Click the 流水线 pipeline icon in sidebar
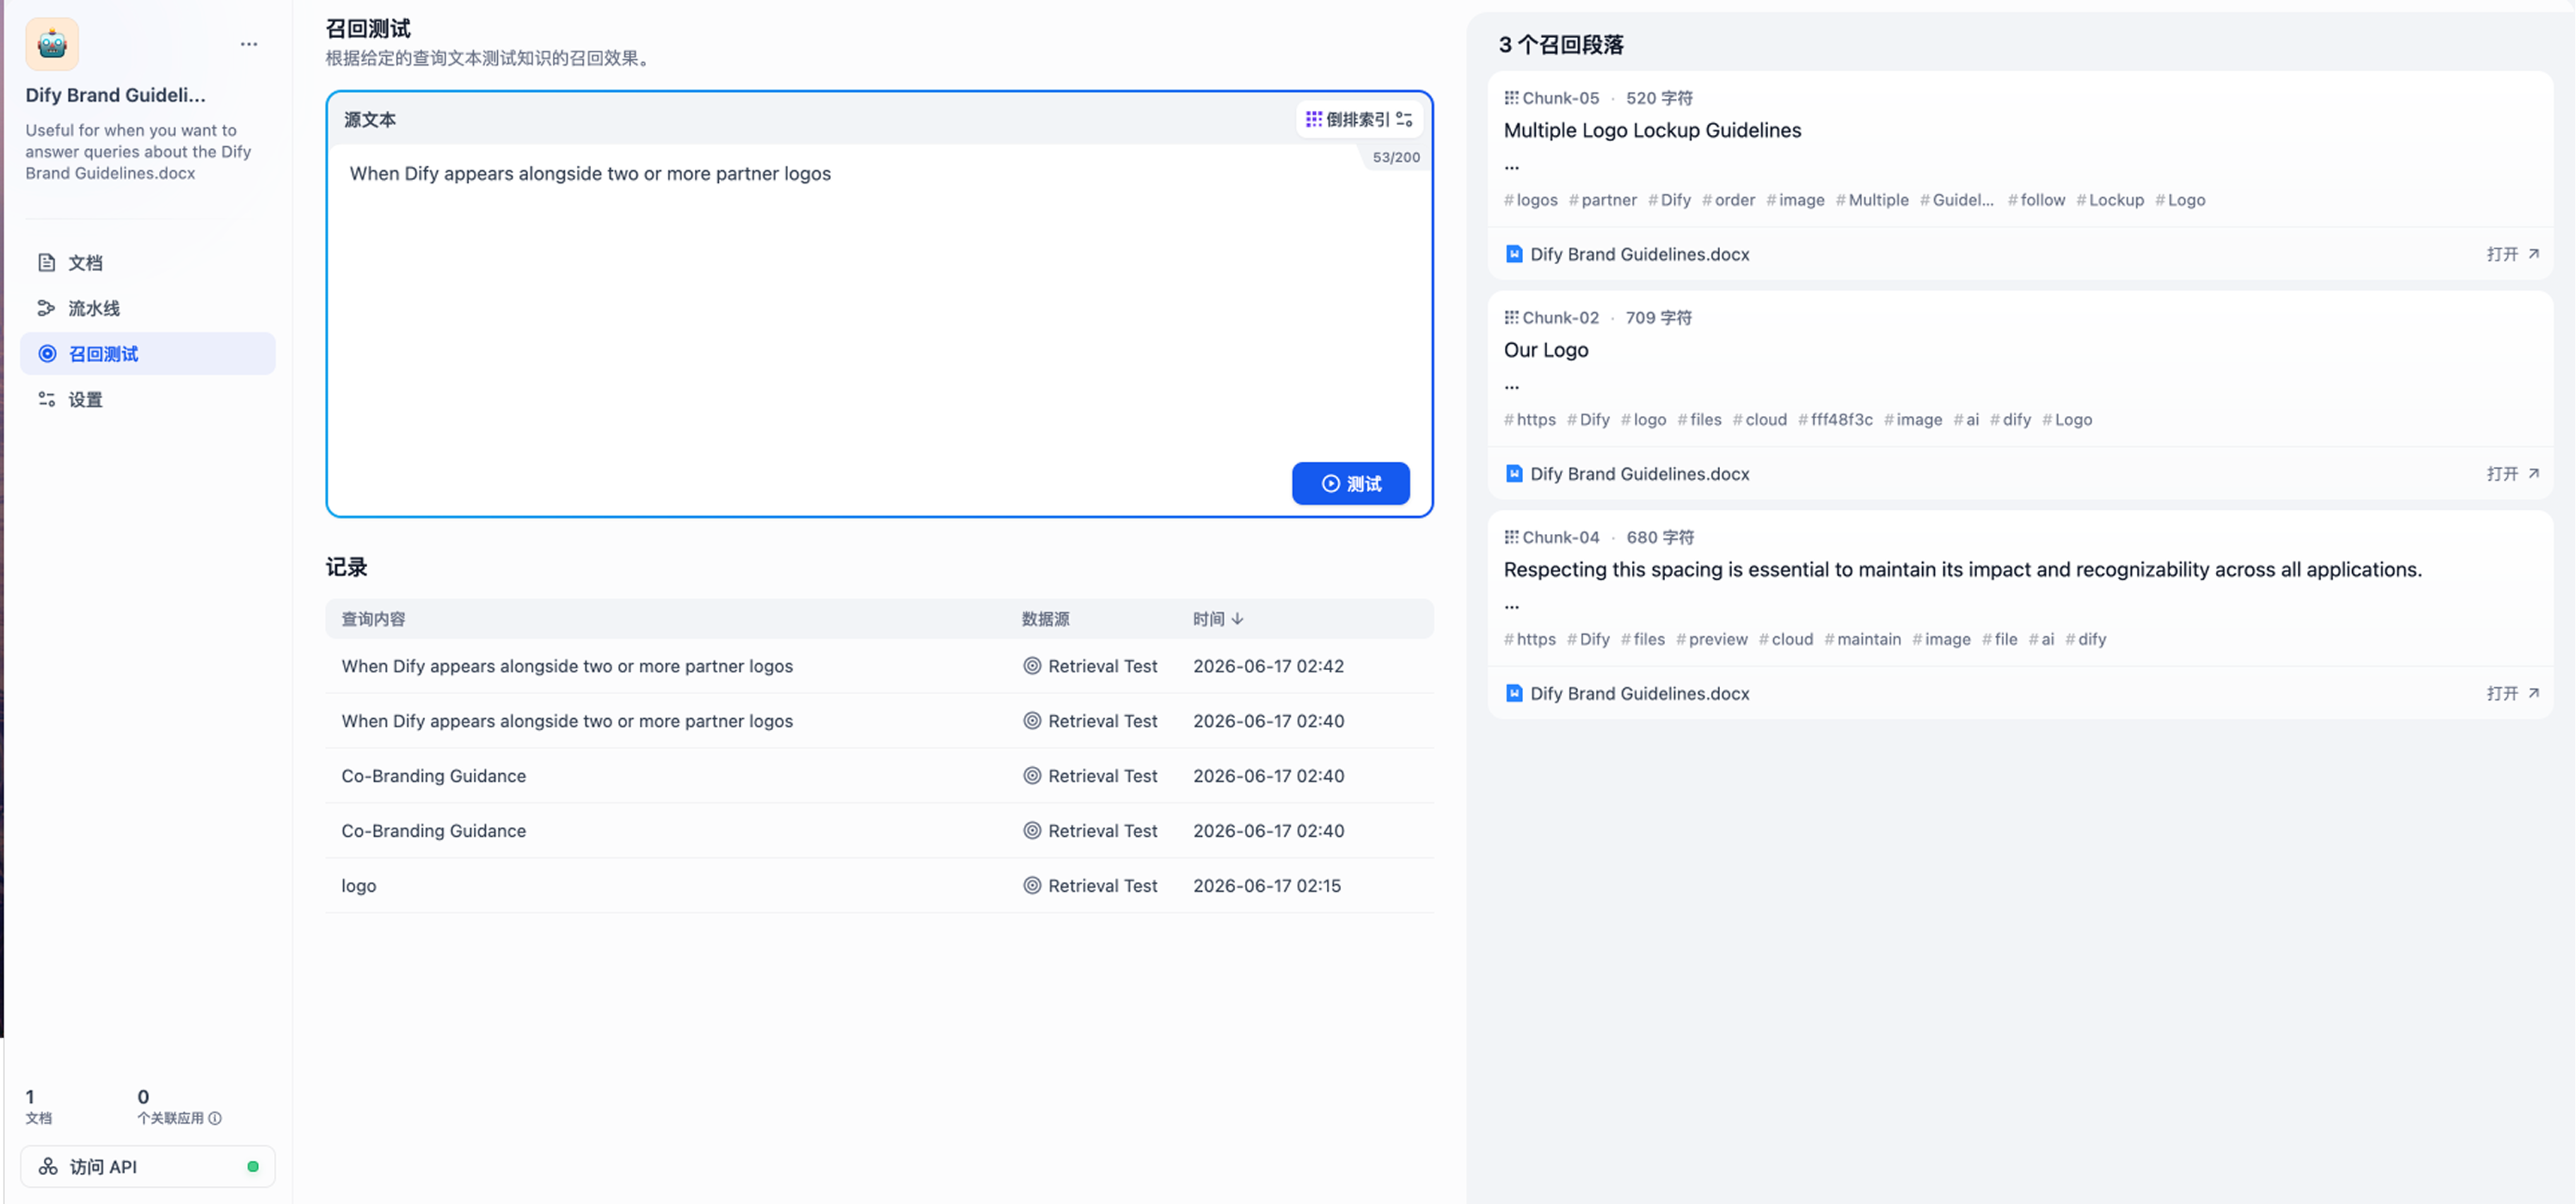2576x1204 pixels. (47, 308)
